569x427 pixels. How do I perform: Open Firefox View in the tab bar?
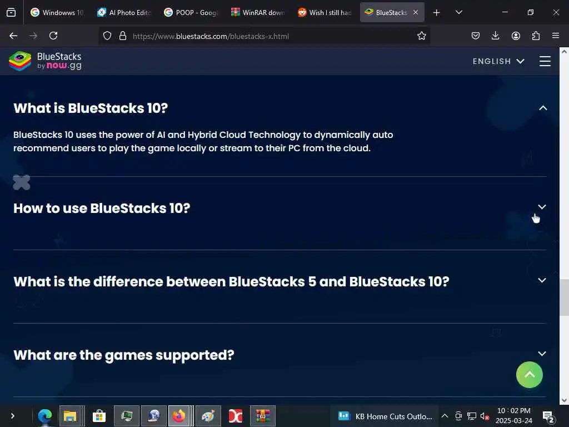pos(11,12)
